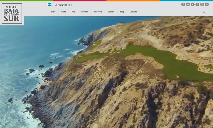213x128 pixels.
Task: Click the sun weather icon
Action: (72, 5)
